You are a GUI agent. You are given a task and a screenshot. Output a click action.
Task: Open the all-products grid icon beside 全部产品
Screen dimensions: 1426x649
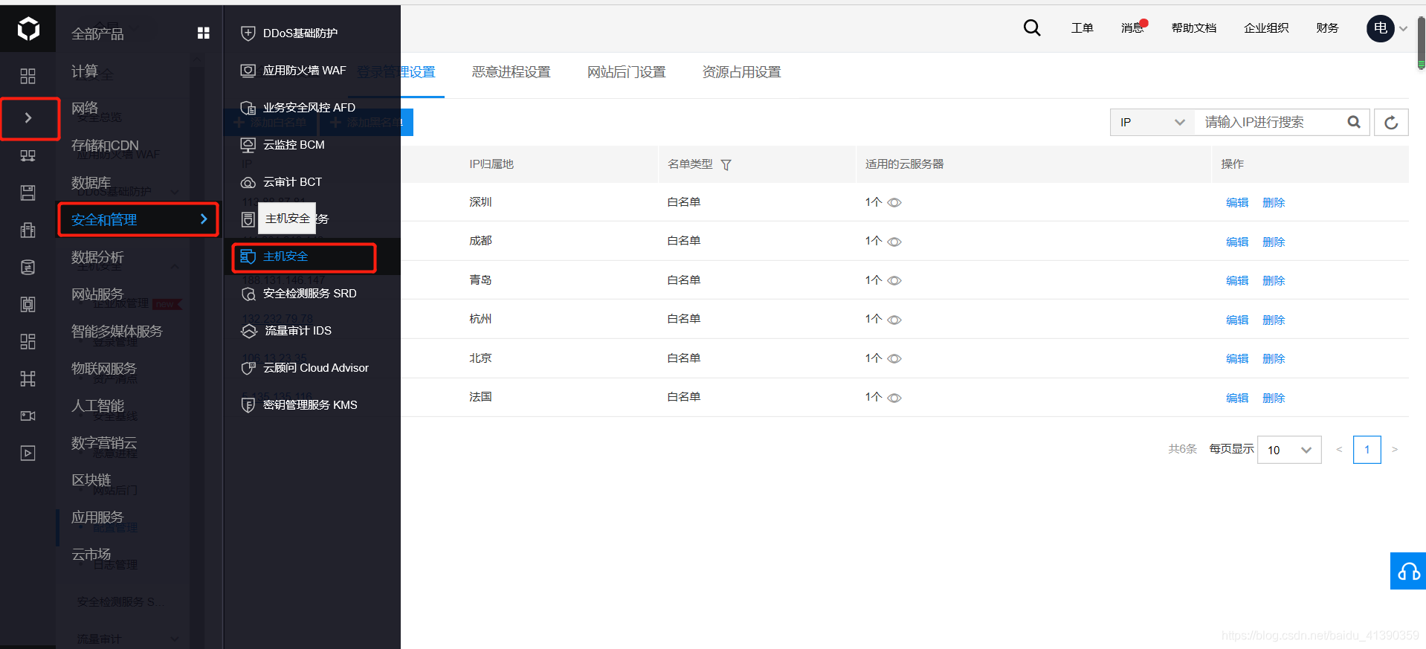[203, 33]
